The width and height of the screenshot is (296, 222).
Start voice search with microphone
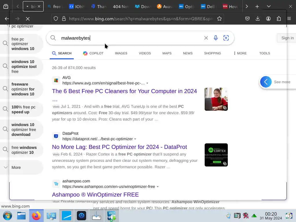tap(216, 38)
